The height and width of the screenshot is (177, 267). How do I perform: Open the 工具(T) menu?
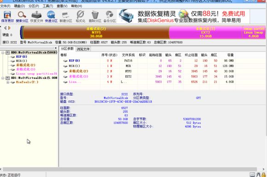click(48, 6)
